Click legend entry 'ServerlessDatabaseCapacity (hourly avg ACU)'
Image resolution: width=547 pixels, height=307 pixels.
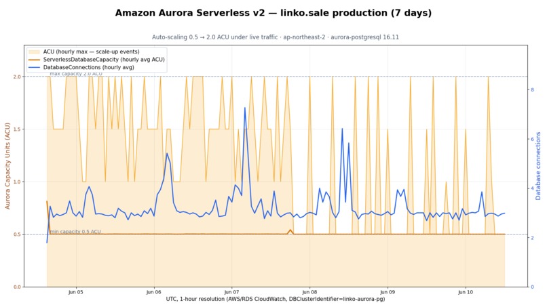tap(104, 60)
